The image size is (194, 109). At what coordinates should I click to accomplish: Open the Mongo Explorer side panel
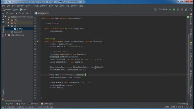click(191, 91)
